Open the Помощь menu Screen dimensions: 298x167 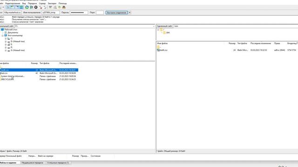pos(62,3)
